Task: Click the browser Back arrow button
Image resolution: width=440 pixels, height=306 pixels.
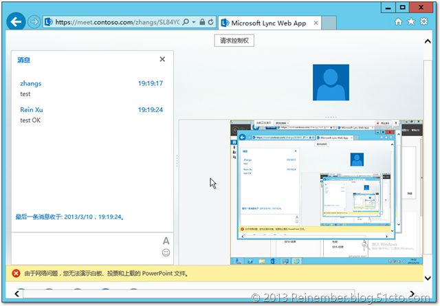Action: point(16,21)
